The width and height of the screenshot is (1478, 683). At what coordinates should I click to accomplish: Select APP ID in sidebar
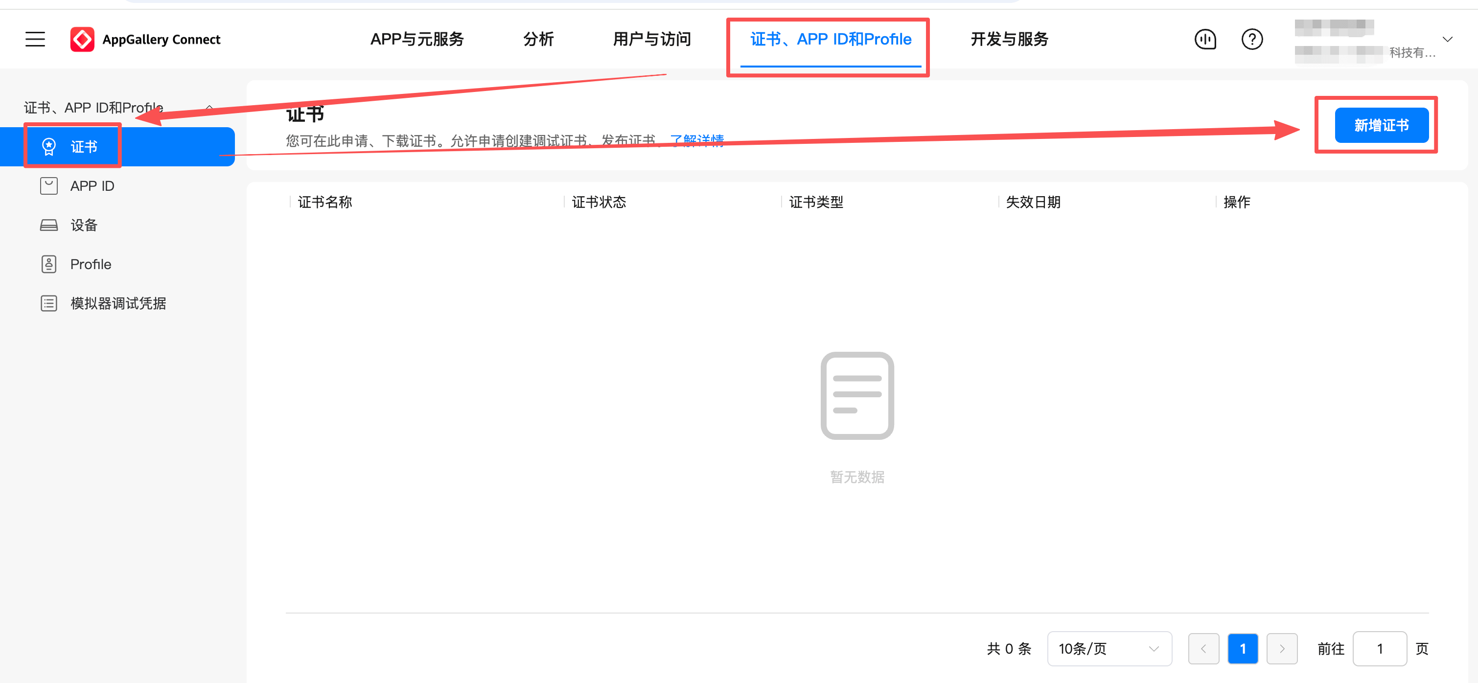coord(92,186)
